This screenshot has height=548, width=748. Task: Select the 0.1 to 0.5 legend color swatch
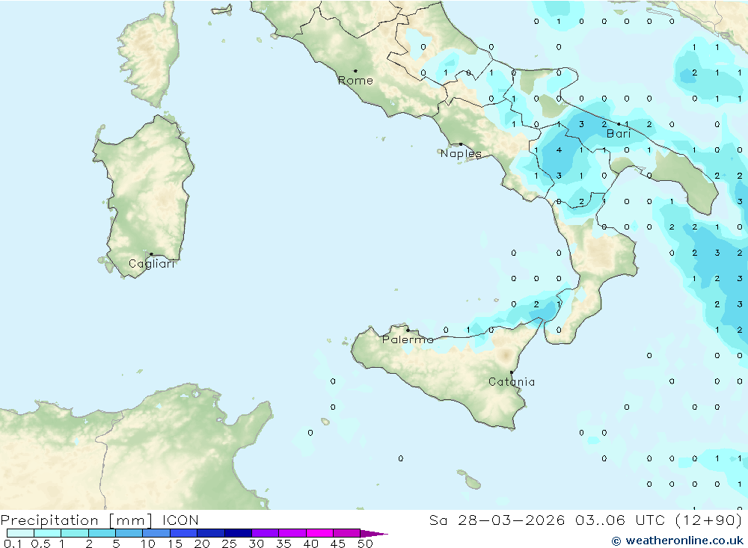20,533
